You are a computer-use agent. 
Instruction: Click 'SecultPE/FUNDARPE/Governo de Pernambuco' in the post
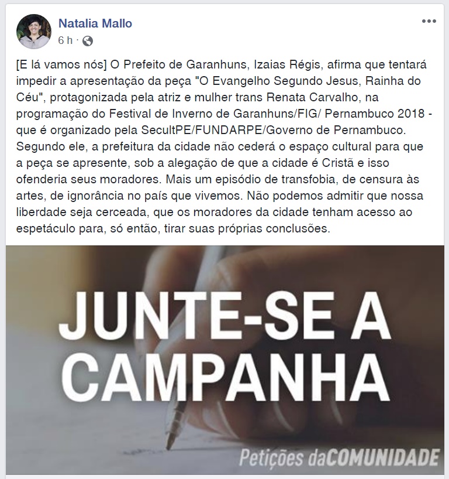pyautogui.click(x=273, y=130)
